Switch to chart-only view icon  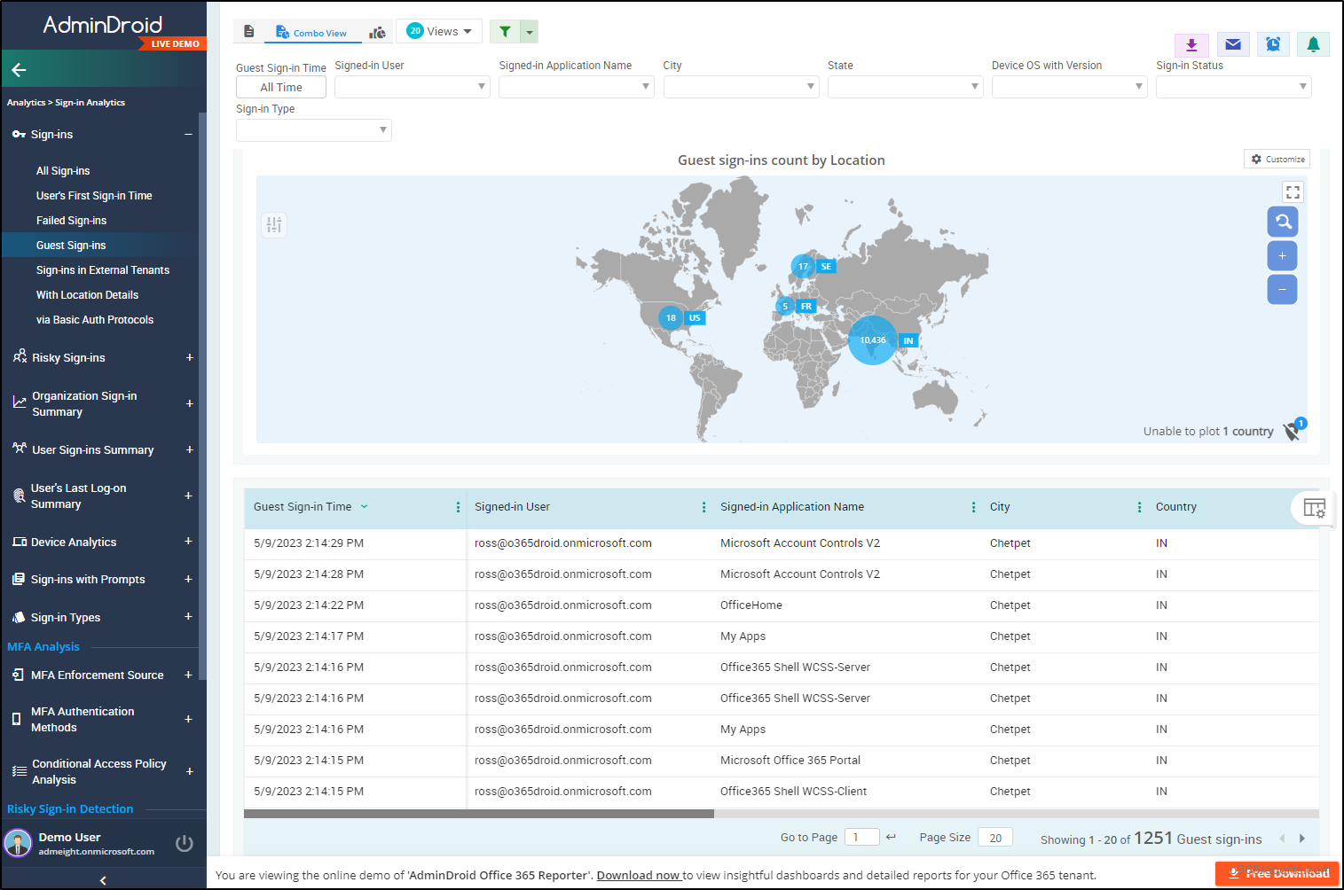[x=378, y=33]
